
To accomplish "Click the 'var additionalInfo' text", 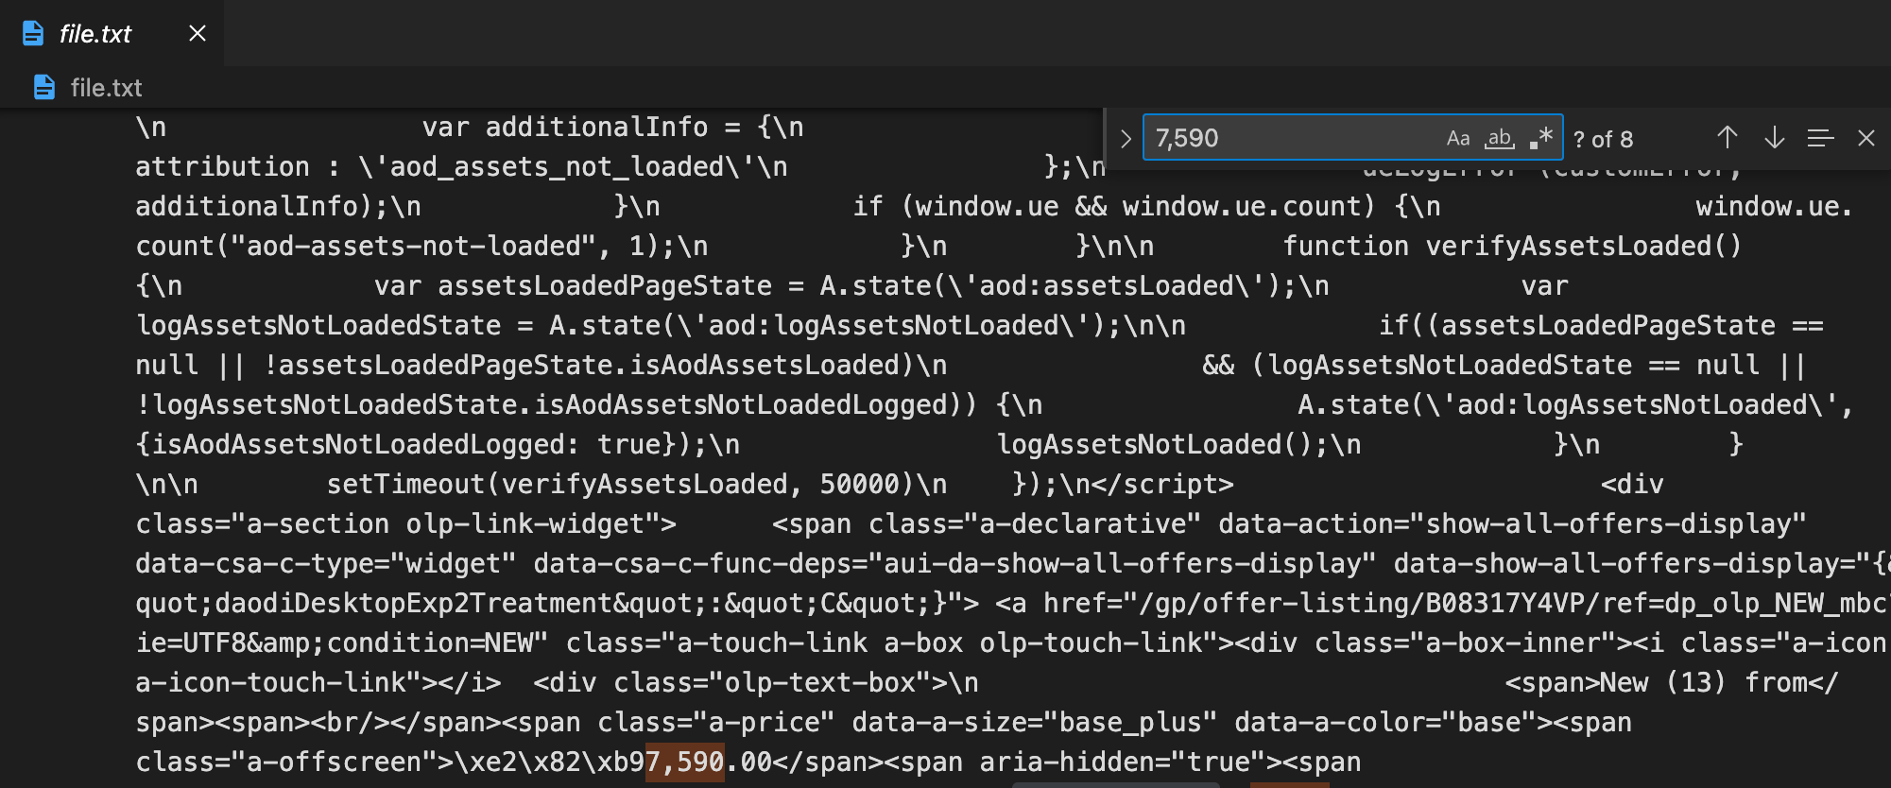I will 565,127.
